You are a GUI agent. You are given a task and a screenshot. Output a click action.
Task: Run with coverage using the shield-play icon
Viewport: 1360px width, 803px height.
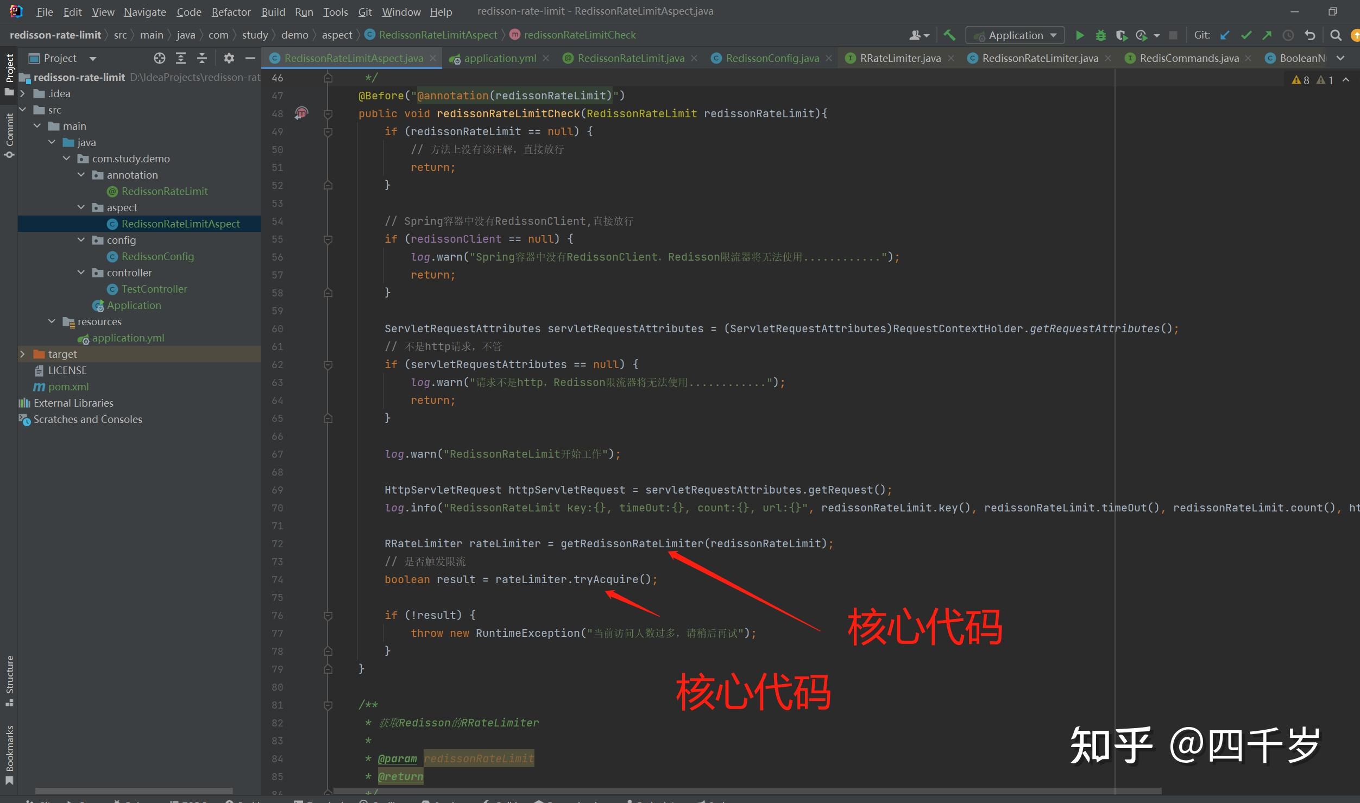[1121, 35]
